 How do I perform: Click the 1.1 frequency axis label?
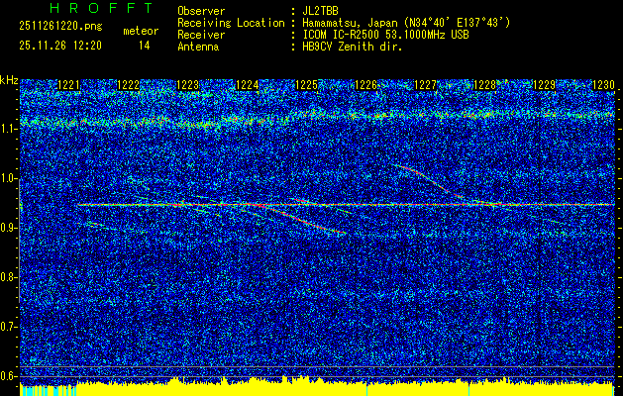pos(9,129)
